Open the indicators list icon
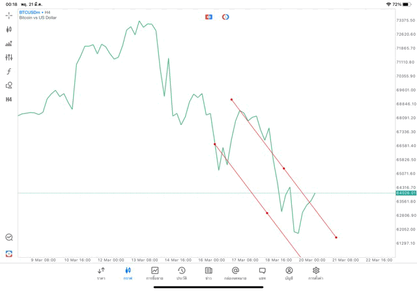Viewport: 417px width, 291px height. pos(9,44)
